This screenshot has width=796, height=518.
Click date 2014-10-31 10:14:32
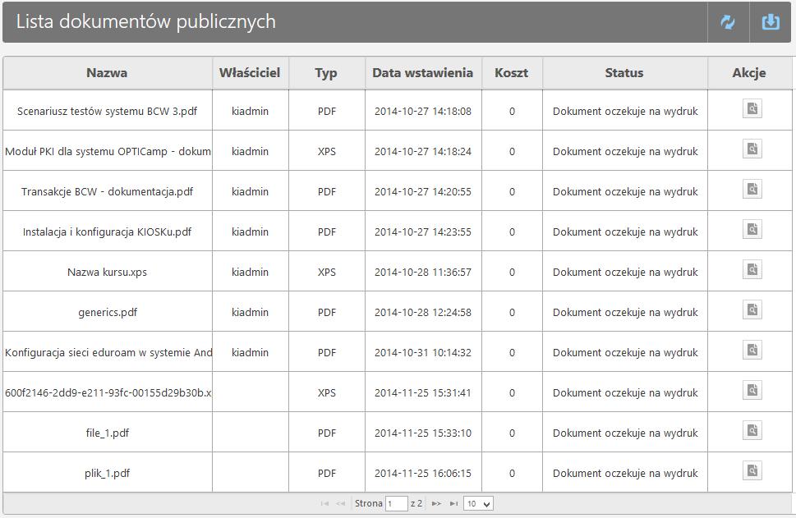pos(423,353)
